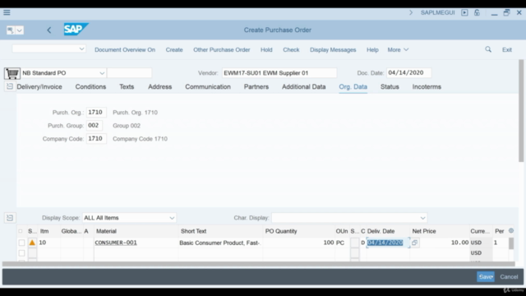Expand the Display Scope dropdown

(x=172, y=218)
